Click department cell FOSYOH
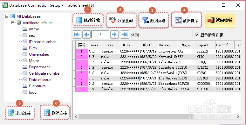 pyautogui.click(x=206, y=78)
